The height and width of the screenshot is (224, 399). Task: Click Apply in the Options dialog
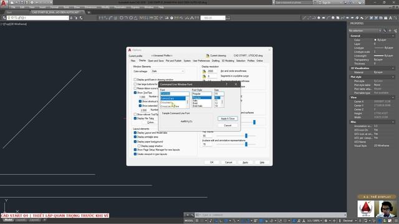tap(245, 162)
